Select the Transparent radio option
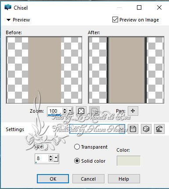The height and width of the screenshot is (189, 169). (77, 147)
